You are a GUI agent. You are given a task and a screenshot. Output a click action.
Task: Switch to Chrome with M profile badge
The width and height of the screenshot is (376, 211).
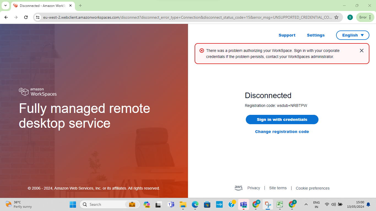point(256,204)
